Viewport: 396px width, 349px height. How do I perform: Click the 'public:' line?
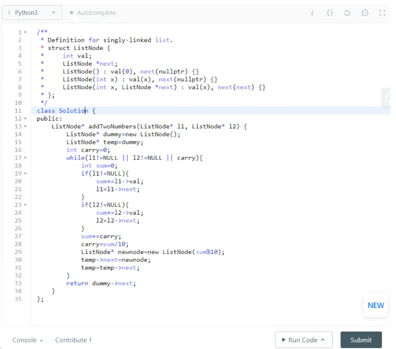49,118
